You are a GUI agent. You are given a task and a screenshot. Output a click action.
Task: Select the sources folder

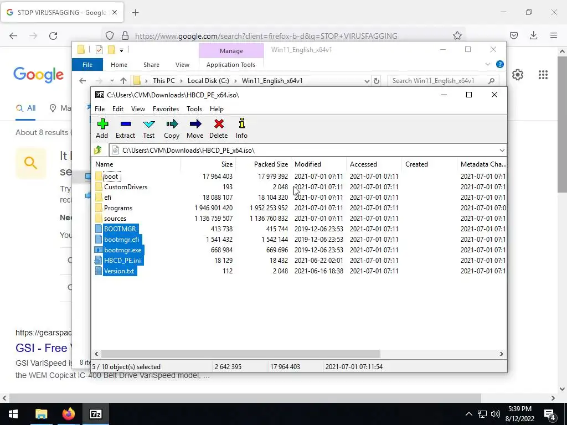click(x=115, y=218)
